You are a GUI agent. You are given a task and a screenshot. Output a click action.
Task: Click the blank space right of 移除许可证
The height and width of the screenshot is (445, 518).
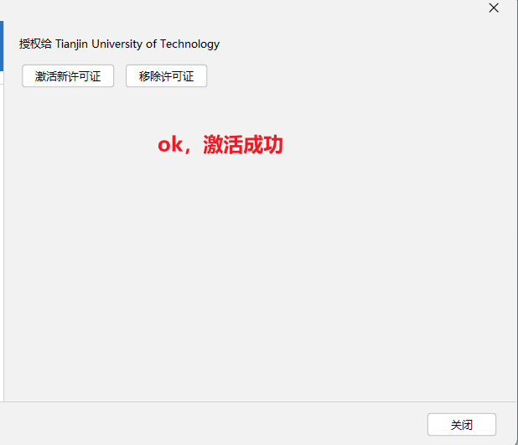tap(352, 76)
